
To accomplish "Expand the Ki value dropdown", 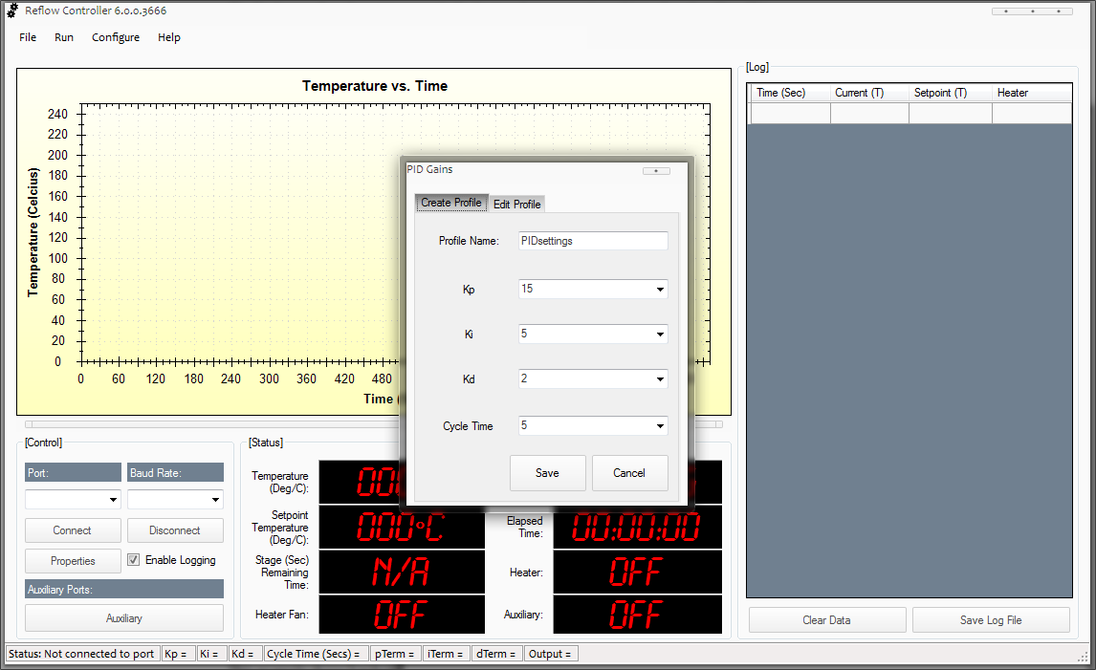I will pos(660,335).
